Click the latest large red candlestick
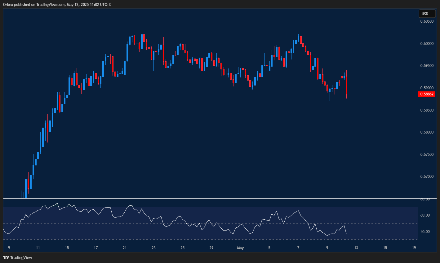Screen dimensions: 440x263 point(346,85)
